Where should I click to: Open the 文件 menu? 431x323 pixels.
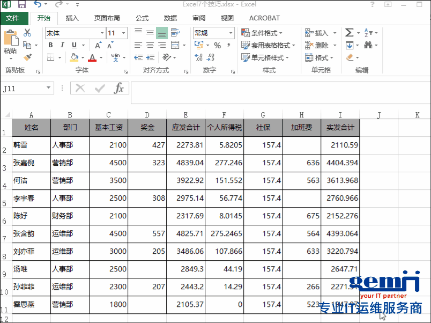[x=13, y=18]
